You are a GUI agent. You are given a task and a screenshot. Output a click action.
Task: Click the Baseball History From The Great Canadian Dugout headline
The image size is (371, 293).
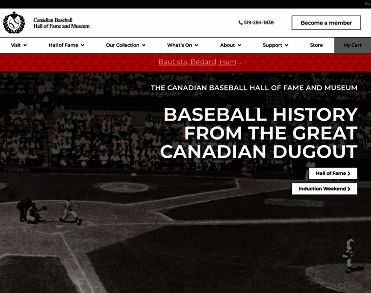[259, 133]
